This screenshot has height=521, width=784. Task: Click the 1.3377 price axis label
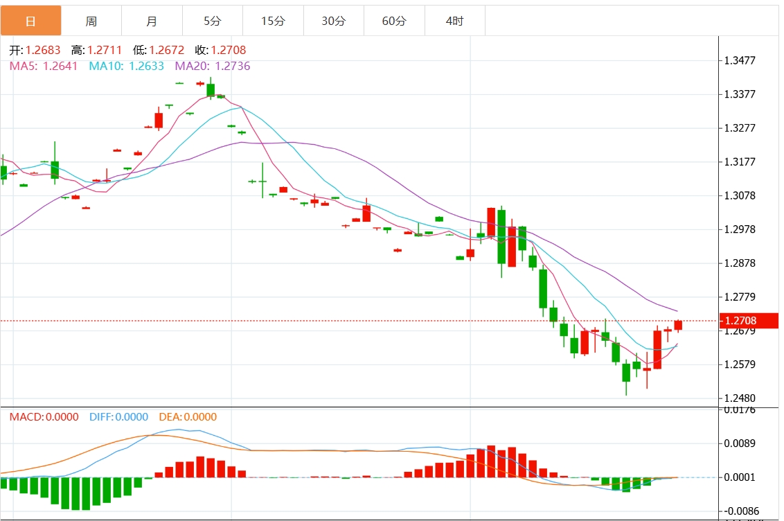740,94
